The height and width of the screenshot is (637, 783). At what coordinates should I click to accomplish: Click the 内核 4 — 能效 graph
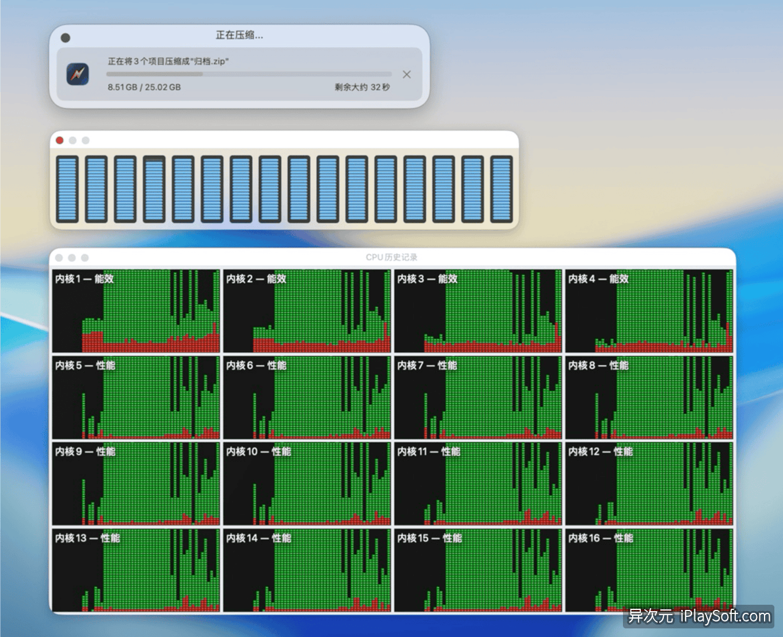pyautogui.click(x=649, y=311)
